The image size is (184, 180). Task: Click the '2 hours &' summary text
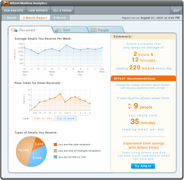coord(143,54)
